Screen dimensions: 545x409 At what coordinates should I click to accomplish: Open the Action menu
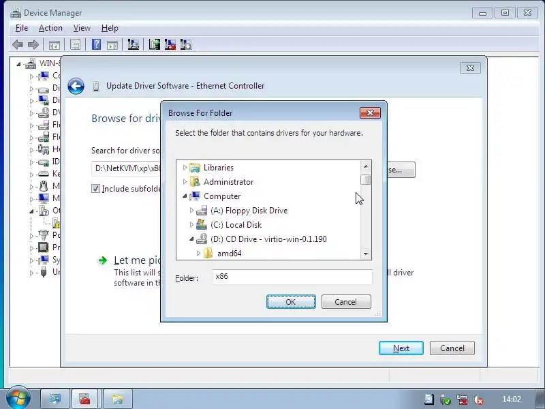coord(50,28)
